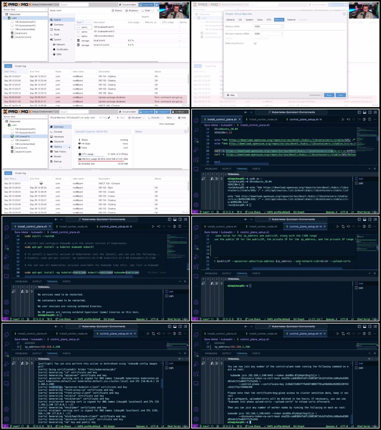The image size is (381, 430).
Task: Click the CPU usage bar on ckacp01 summary
Action: tap(103, 156)
